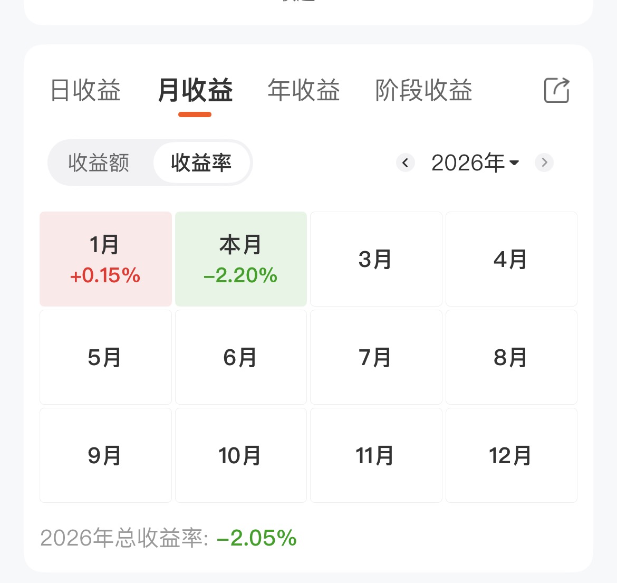
Task: Select the 4月 month cell
Action: tap(511, 259)
